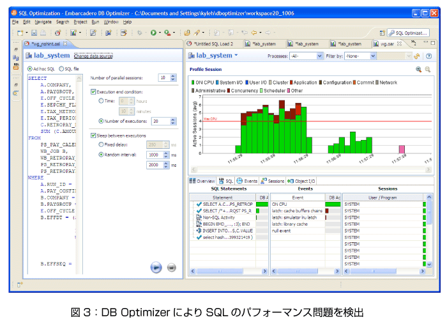Open the Project menu
This screenshot has width=447, height=324.
click(80, 22)
